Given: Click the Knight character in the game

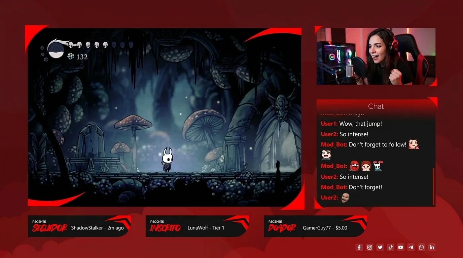Looking at the screenshot, I should (x=167, y=160).
